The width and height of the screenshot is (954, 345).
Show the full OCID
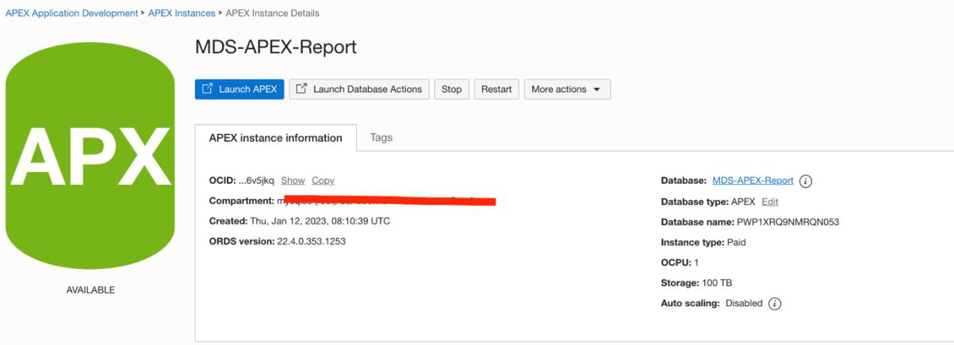(x=293, y=181)
